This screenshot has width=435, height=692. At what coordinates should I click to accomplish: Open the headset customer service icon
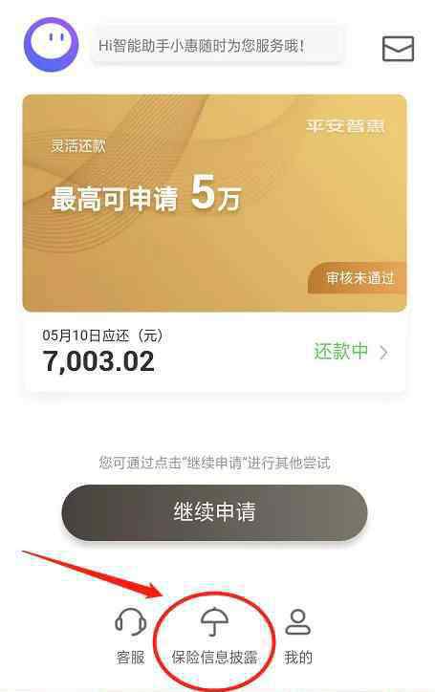pos(131,621)
